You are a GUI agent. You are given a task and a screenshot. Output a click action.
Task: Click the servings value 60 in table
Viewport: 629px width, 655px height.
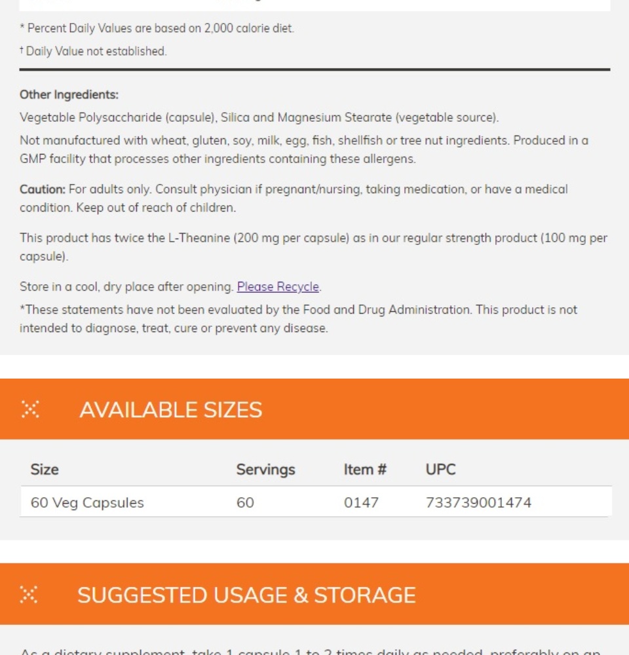245,502
